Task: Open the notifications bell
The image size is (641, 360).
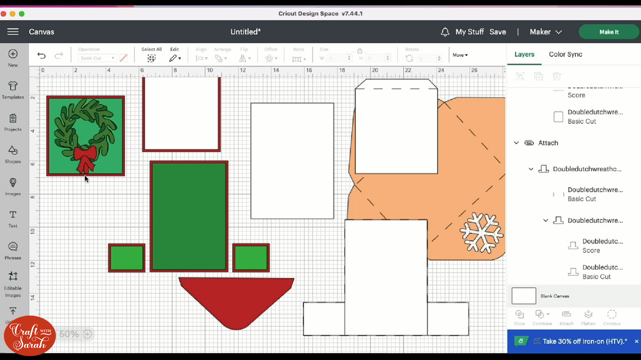Action: 445,32
